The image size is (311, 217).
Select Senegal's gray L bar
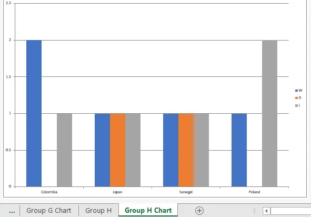click(202, 150)
